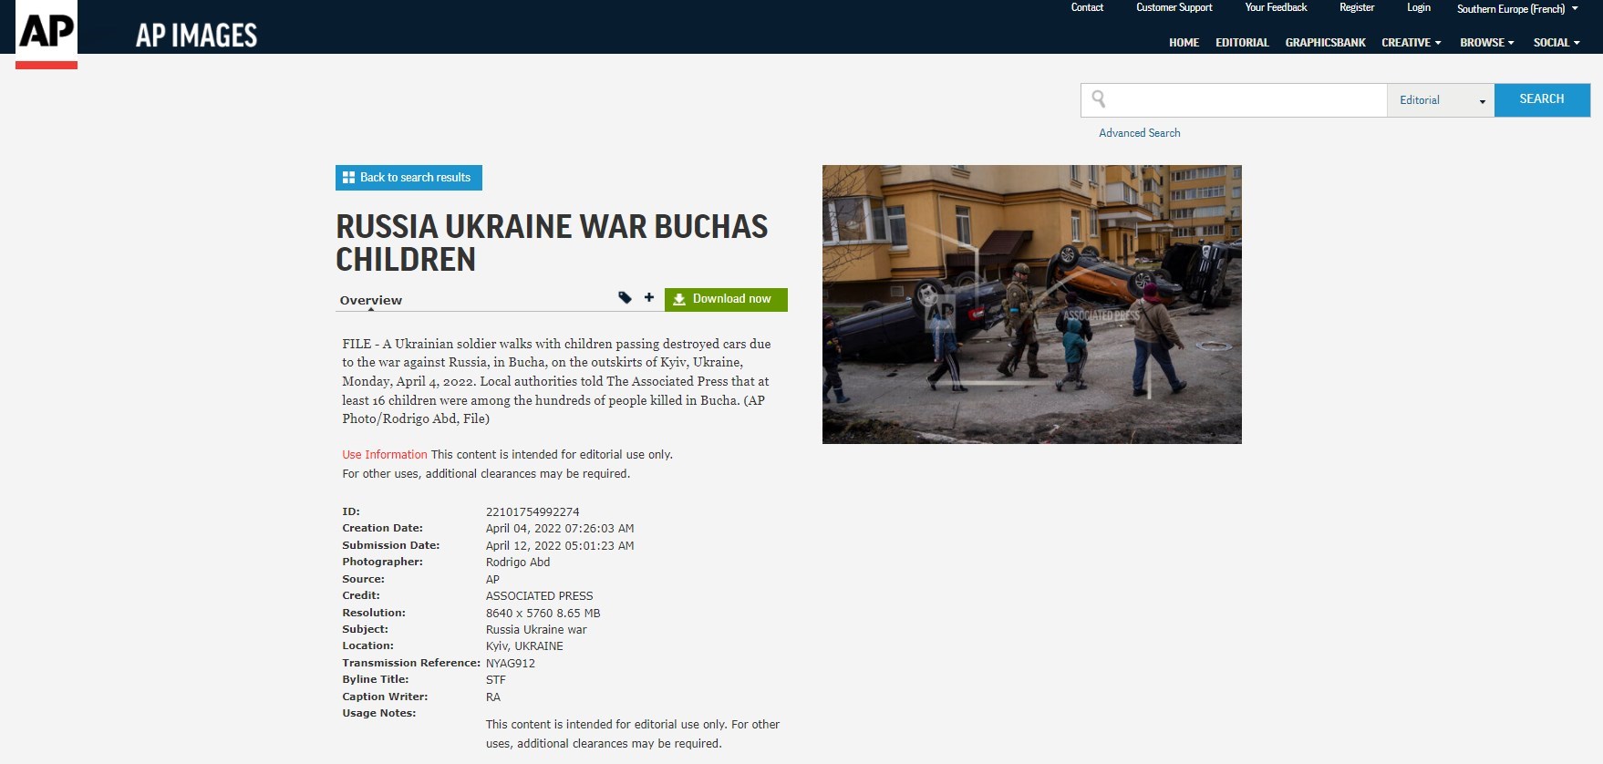
Task: Open the Editorial navigation item
Action: 1242,43
